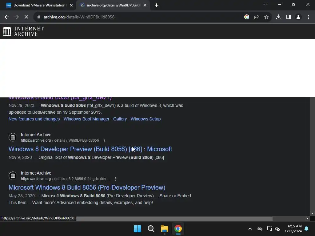Image resolution: width=315 pixels, height=236 pixels.
Task: Open the notifications bell
Action: 307,229
